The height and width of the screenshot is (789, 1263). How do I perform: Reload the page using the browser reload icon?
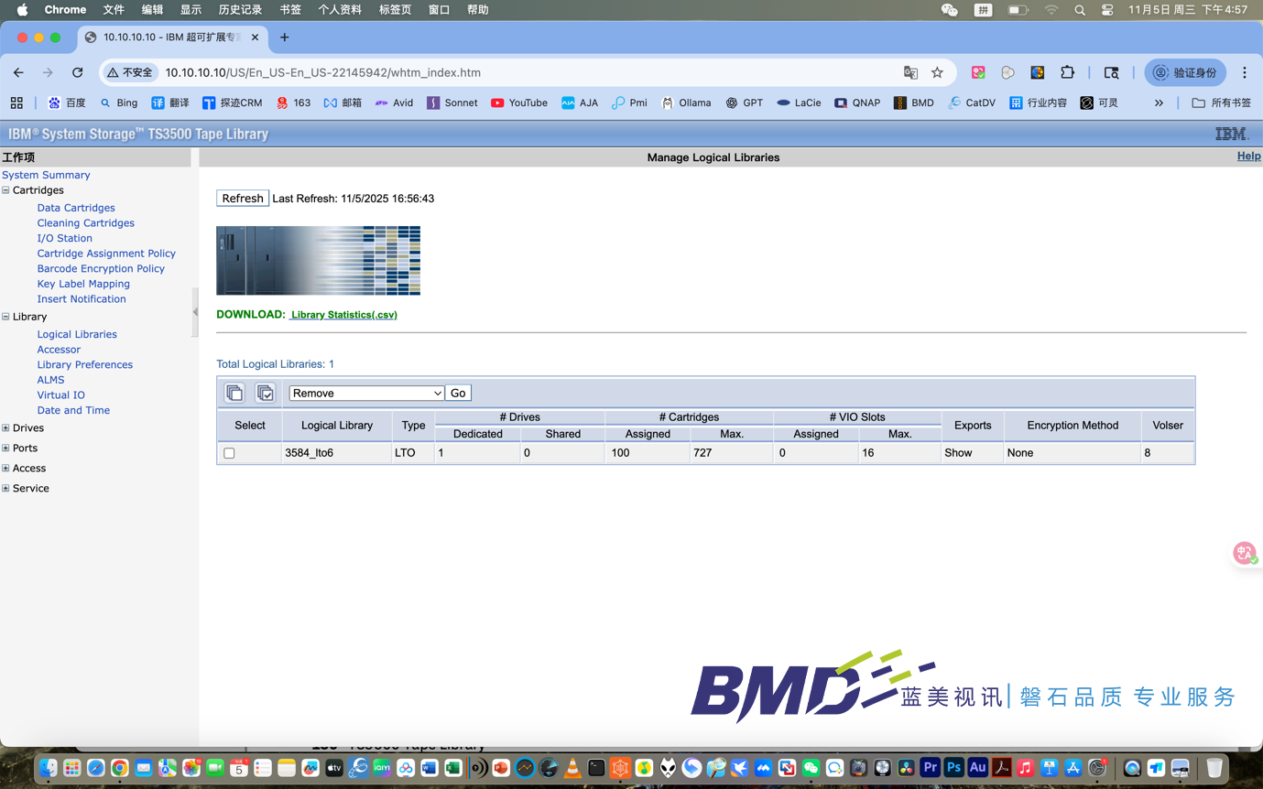click(x=78, y=72)
